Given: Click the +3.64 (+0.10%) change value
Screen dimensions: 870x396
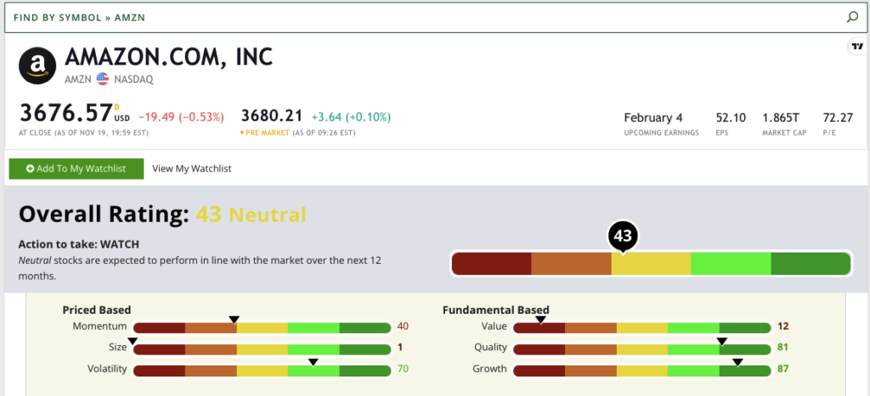Looking at the screenshot, I should coord(351,117).
